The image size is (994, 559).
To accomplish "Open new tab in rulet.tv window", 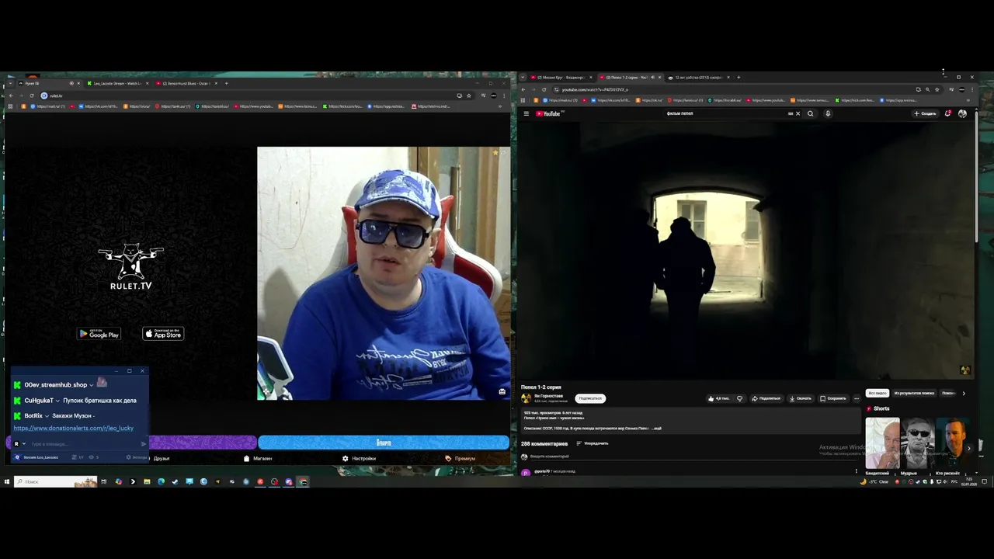I will pyautogui.click(x=226, y=83).
